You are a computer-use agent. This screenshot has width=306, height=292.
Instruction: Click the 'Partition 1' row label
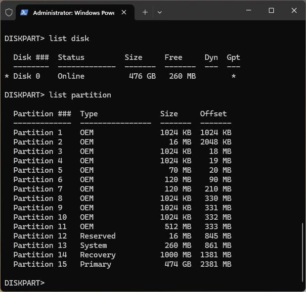pyautogui.click(x=38, y=133)
